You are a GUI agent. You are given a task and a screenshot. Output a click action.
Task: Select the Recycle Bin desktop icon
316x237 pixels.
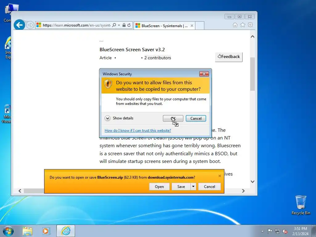click(301, 205)
